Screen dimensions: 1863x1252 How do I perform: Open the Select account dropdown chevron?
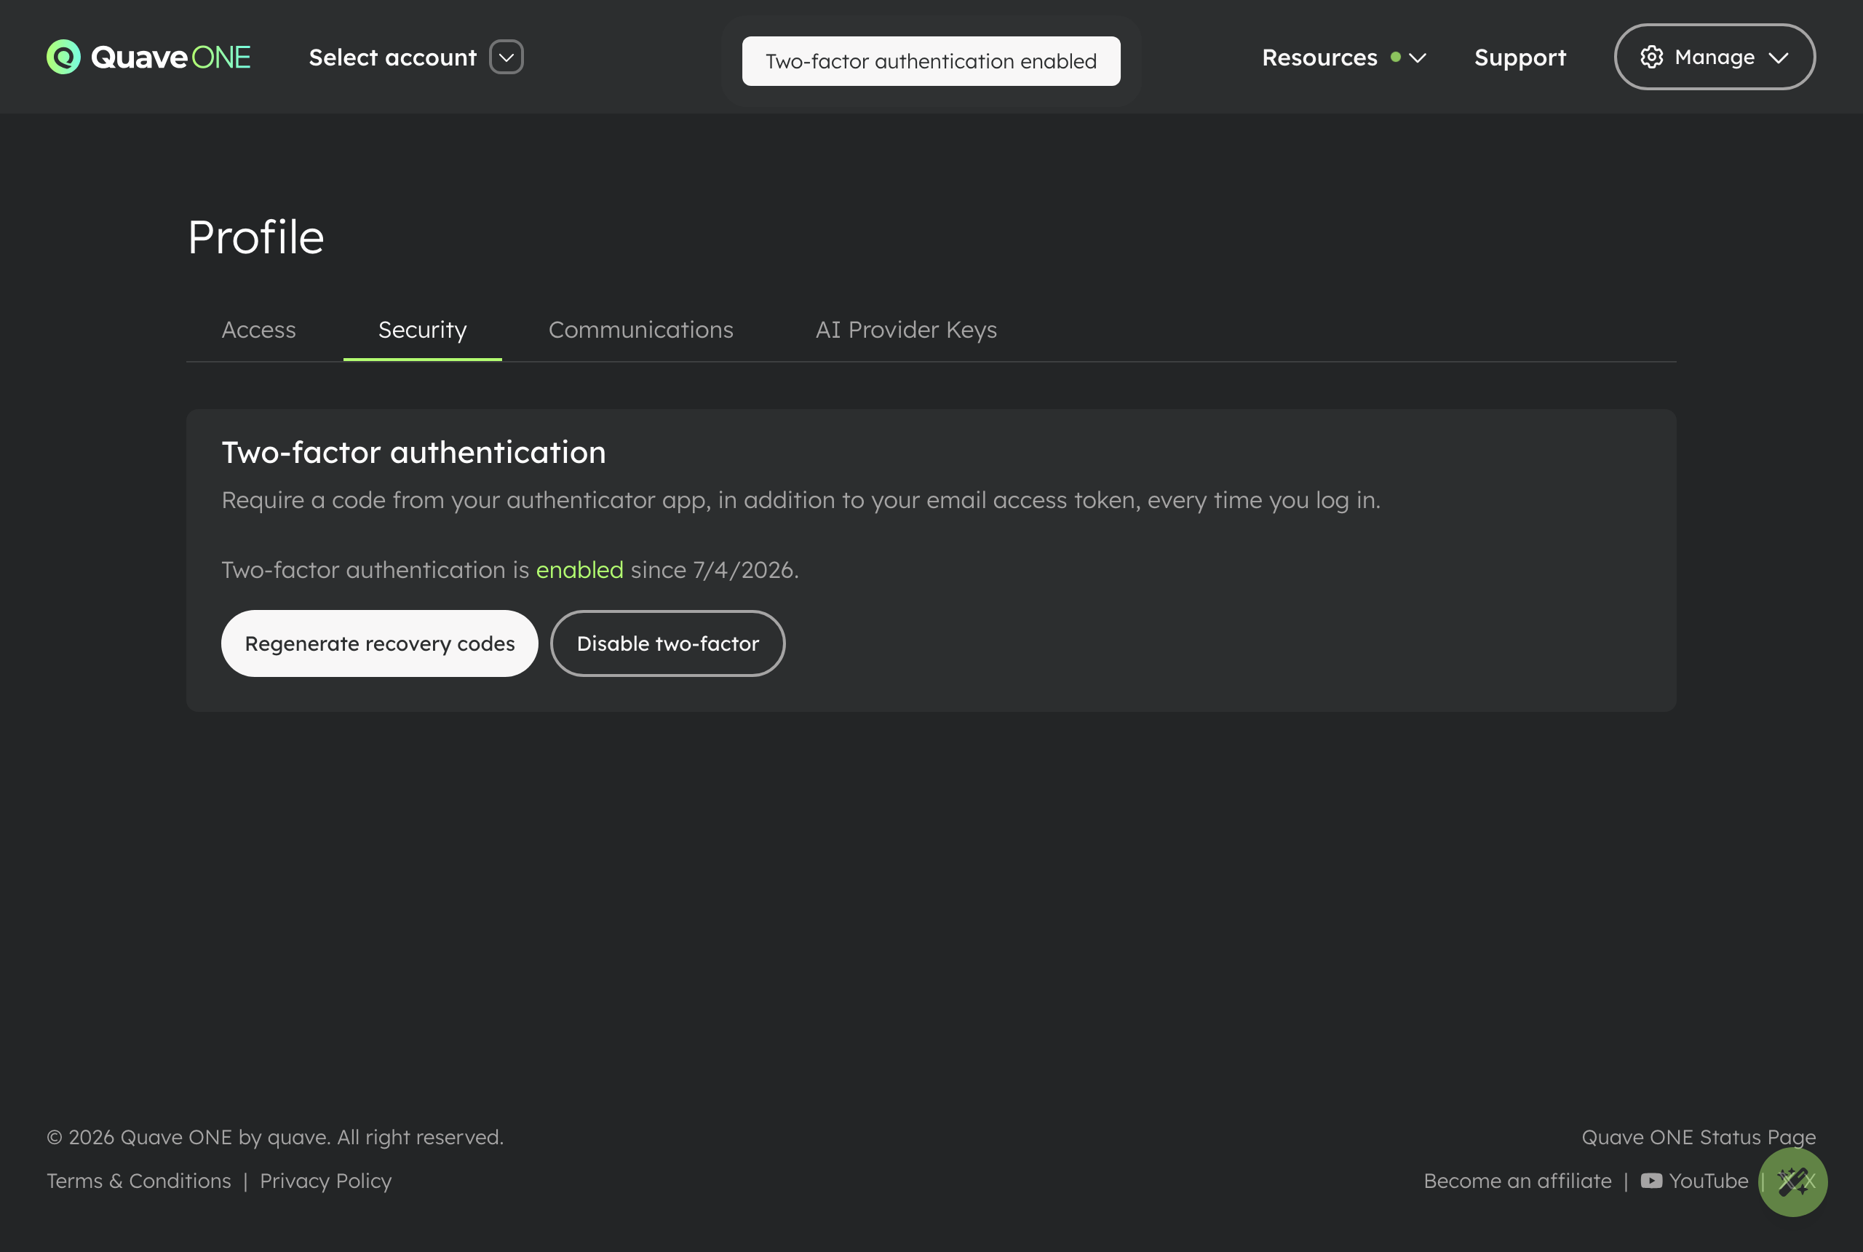(x=506, y=57)
